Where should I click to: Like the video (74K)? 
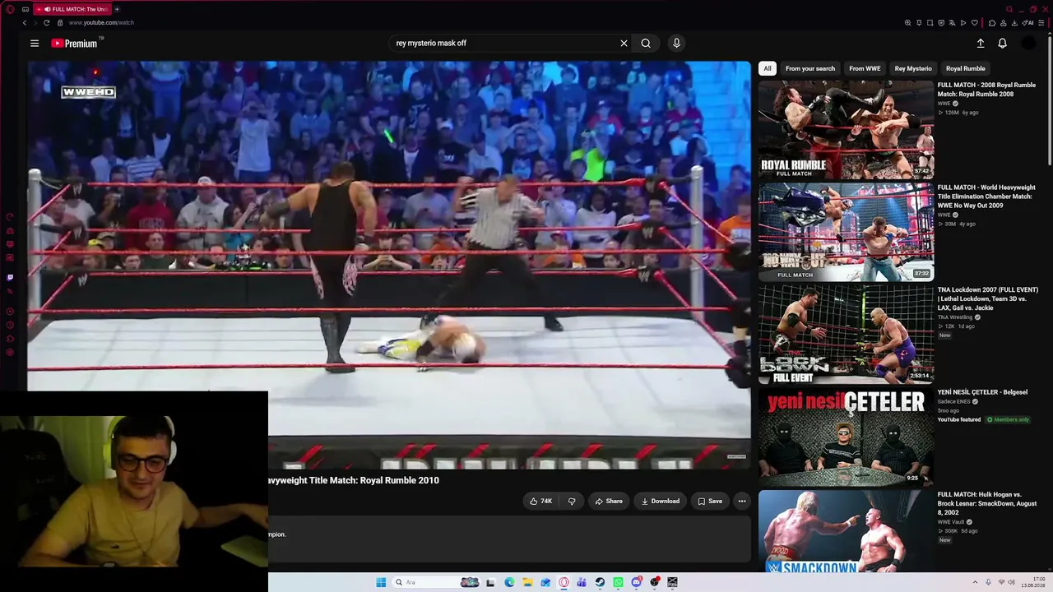(540, 501)
